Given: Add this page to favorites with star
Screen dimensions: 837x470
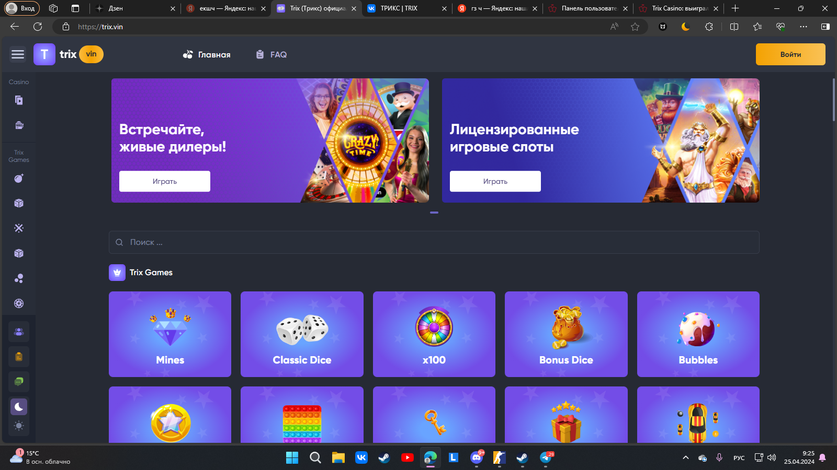Looking at the screenshot, I should 635,27.
